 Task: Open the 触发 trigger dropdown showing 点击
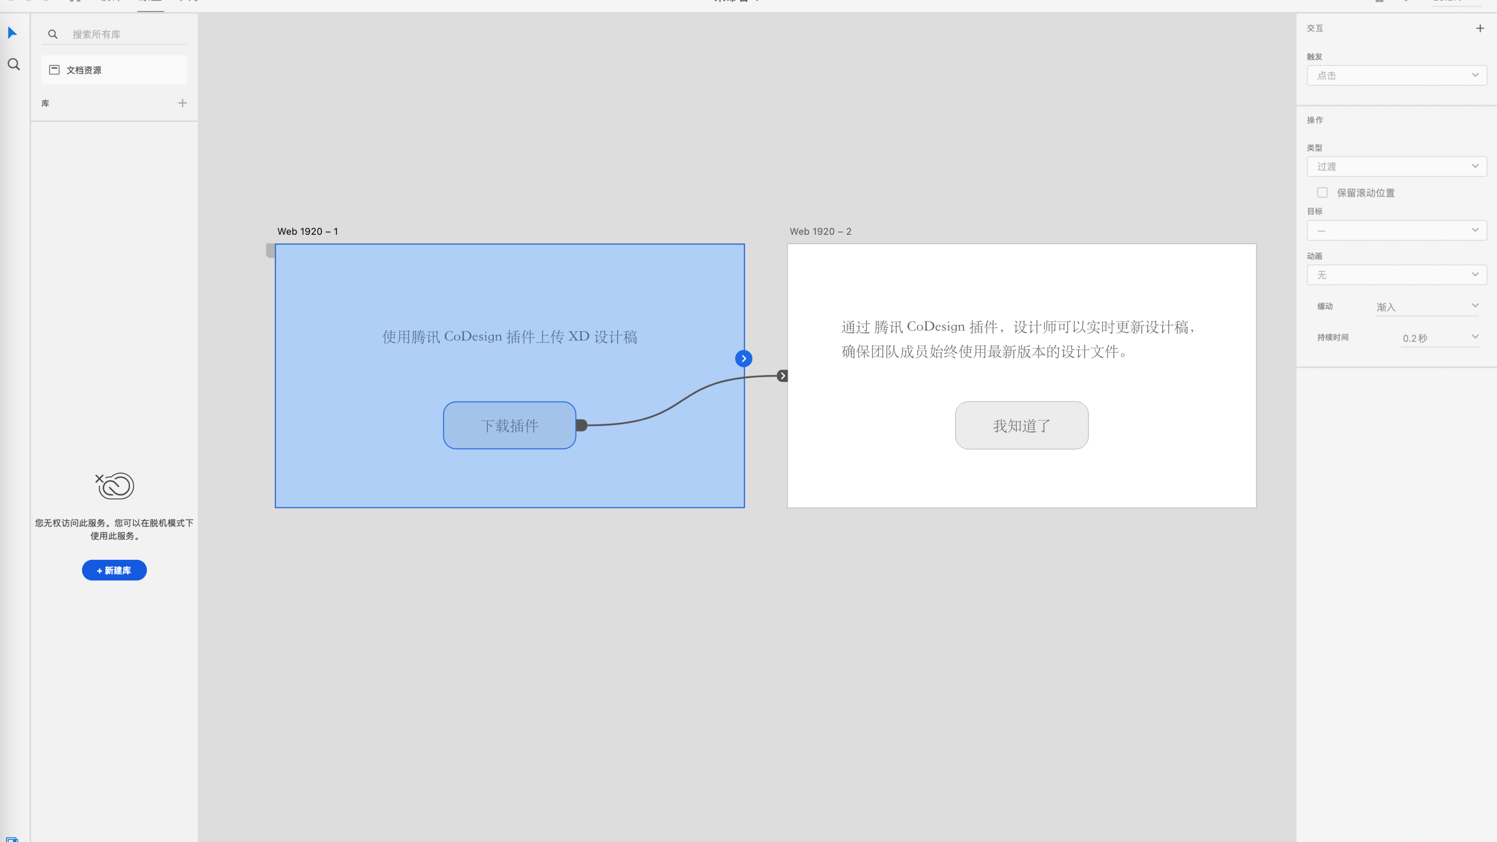click(x=1396, y=75)
